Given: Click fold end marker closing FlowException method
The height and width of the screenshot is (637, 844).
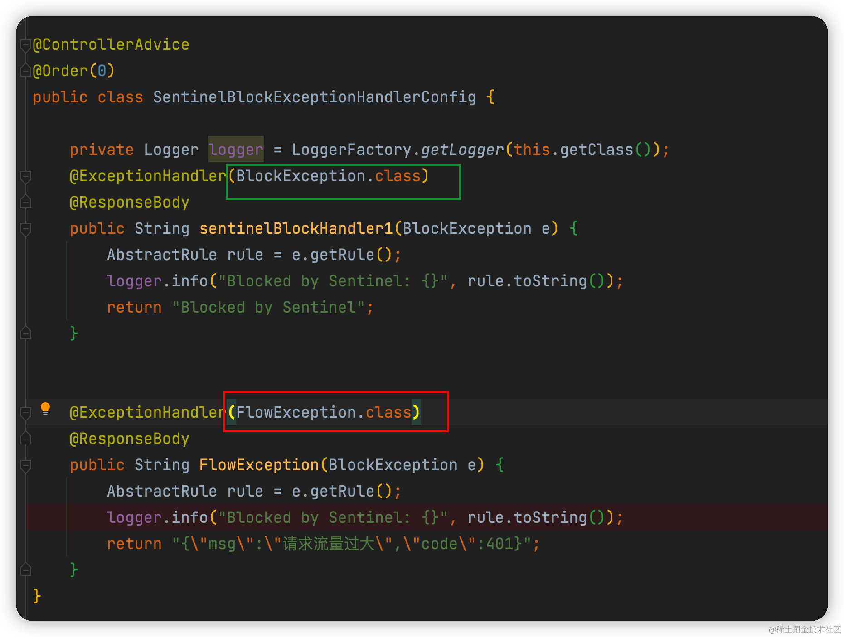Looking at the screenshot, I should click(26, 570).
